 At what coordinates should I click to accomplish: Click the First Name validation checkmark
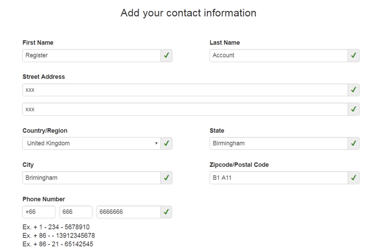166,55
